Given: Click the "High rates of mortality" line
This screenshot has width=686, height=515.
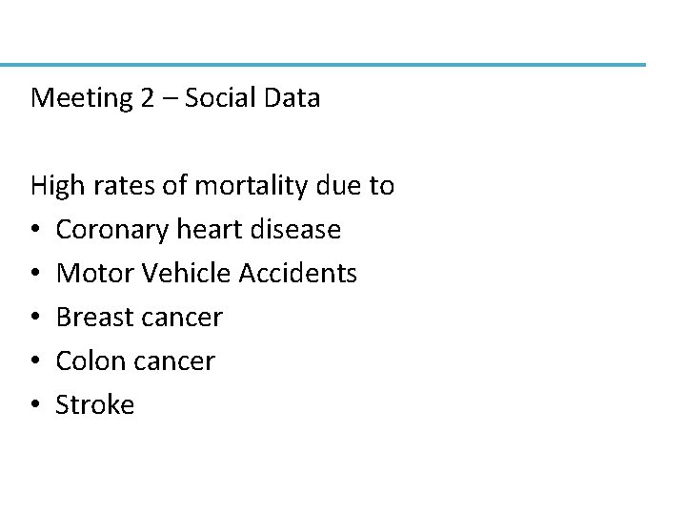Looking at the screenshot, I should [212, 185].
